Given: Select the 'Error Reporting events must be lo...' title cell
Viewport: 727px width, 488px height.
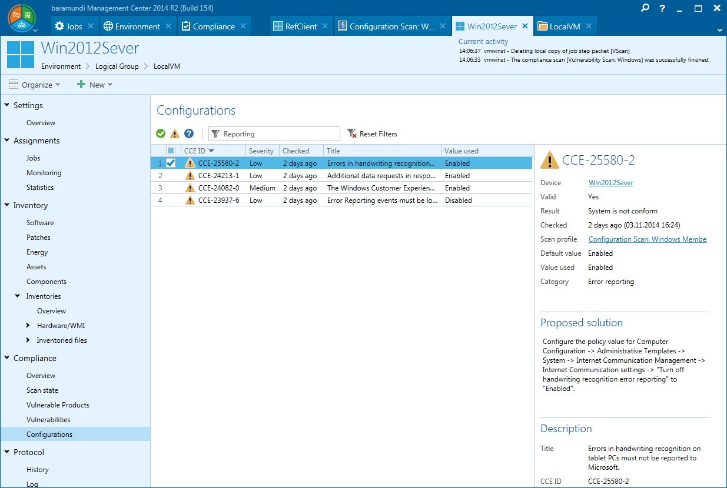Looking at the screenshot, I should click(383, 200).
